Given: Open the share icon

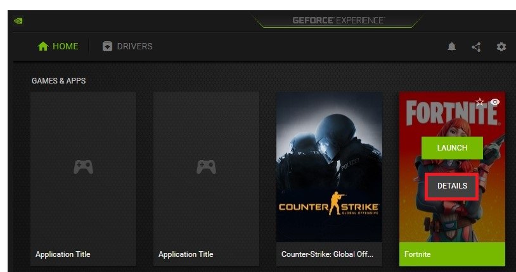Looking at the screenshot, I should (476, 47).
